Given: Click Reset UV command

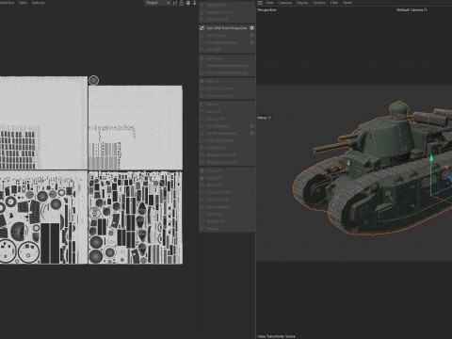Looking at the screenshot, I should click(227, 186).
